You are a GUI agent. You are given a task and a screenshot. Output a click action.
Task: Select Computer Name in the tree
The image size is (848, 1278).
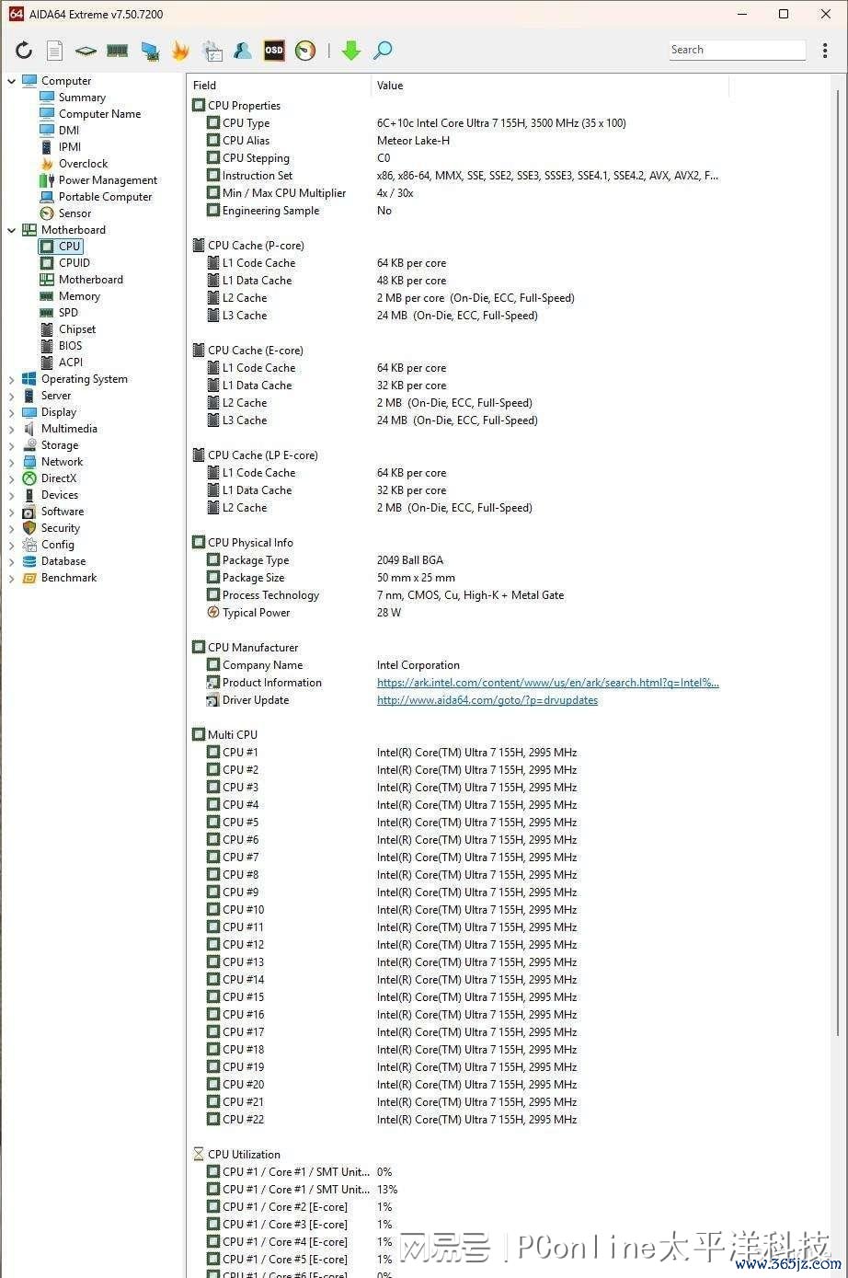(99, 114)
